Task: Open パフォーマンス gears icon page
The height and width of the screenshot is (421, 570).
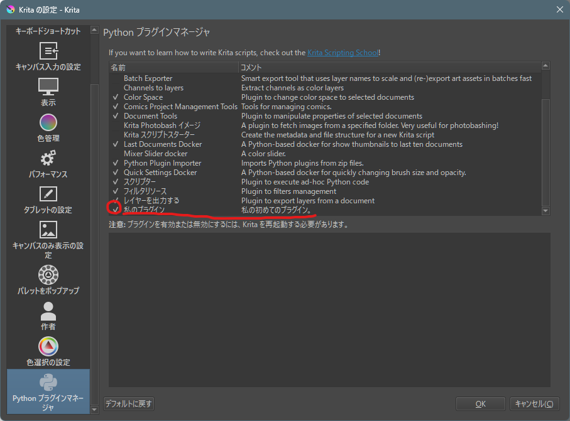Action: coord(48,158)
